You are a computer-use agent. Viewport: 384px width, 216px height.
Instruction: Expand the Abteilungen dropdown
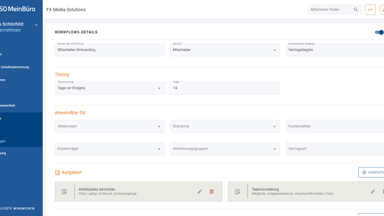[x=110, y=126]
